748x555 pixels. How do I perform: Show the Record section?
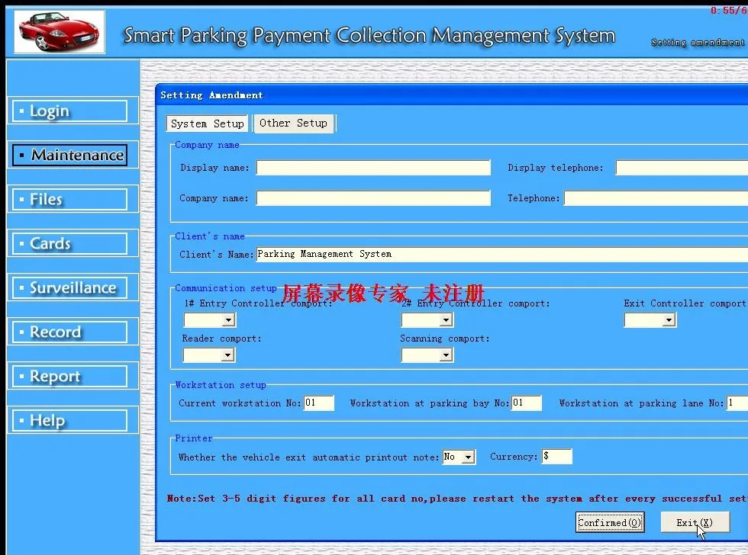click(69, 332)
